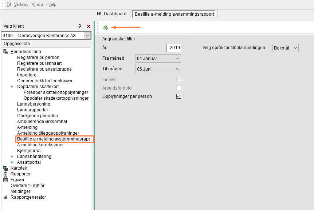Open Ambulerende virksomhet
Screen dimensions: 314x210
coord(42,122)
